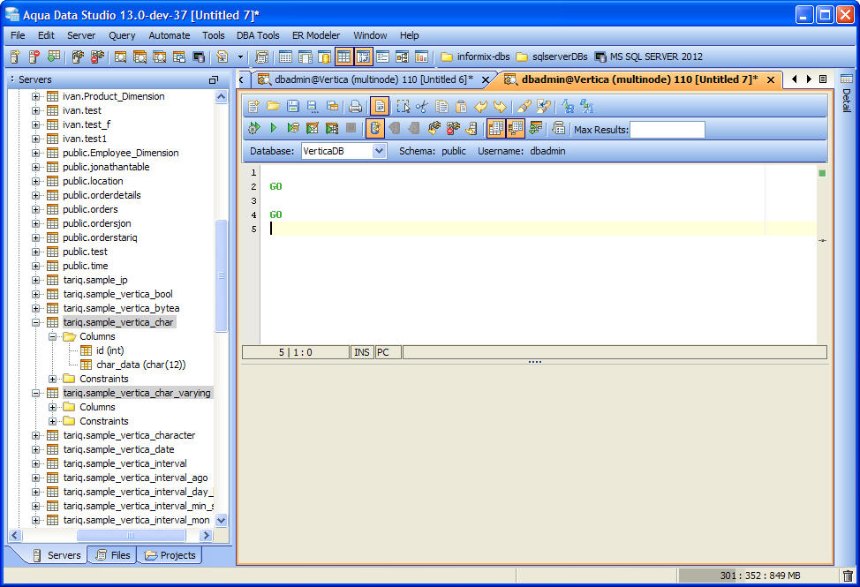Screen dimensions: 860x587
Task: Select the char_data (char(12)) column
Action: pos(141,365)
